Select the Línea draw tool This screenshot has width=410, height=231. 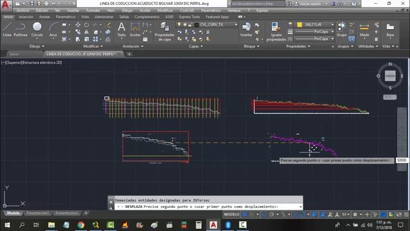(x=7, y=29)
